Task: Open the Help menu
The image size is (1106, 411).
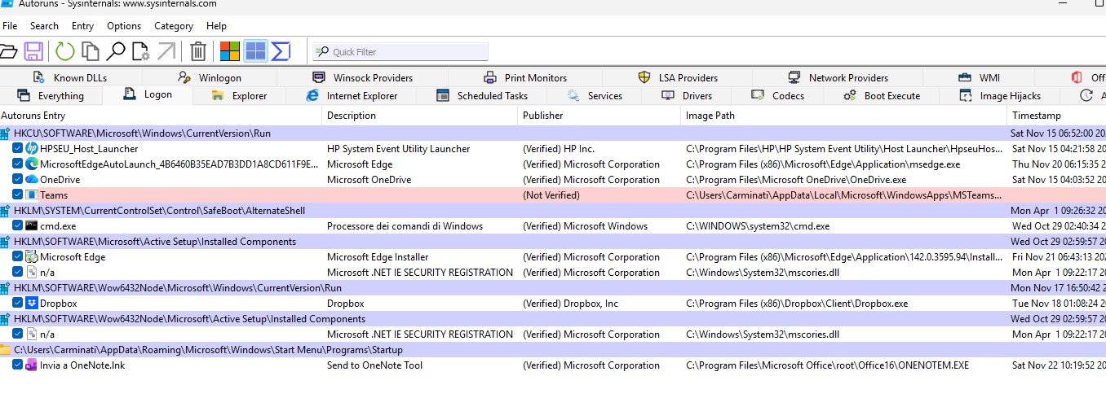Action: (216, 26)
